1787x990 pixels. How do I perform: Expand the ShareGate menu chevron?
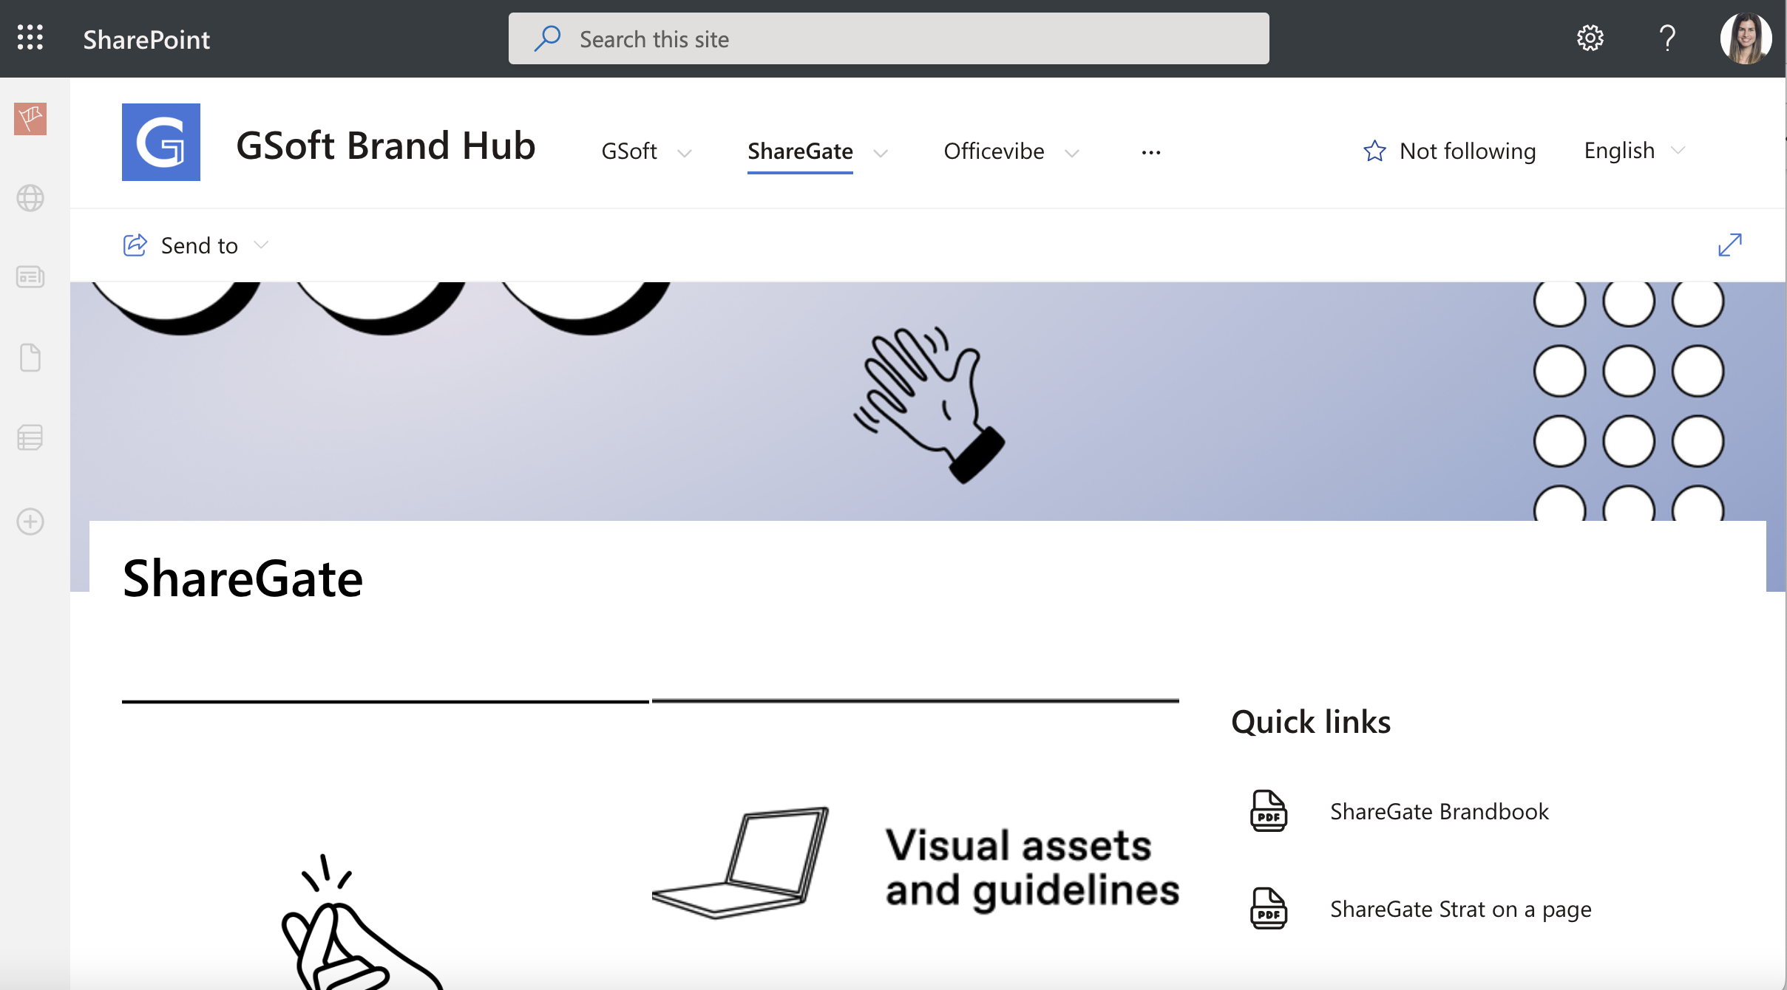881,153
